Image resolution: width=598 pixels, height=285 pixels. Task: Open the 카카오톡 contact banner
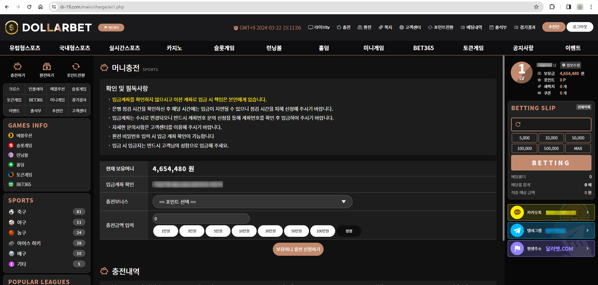[x=551, y=213]
